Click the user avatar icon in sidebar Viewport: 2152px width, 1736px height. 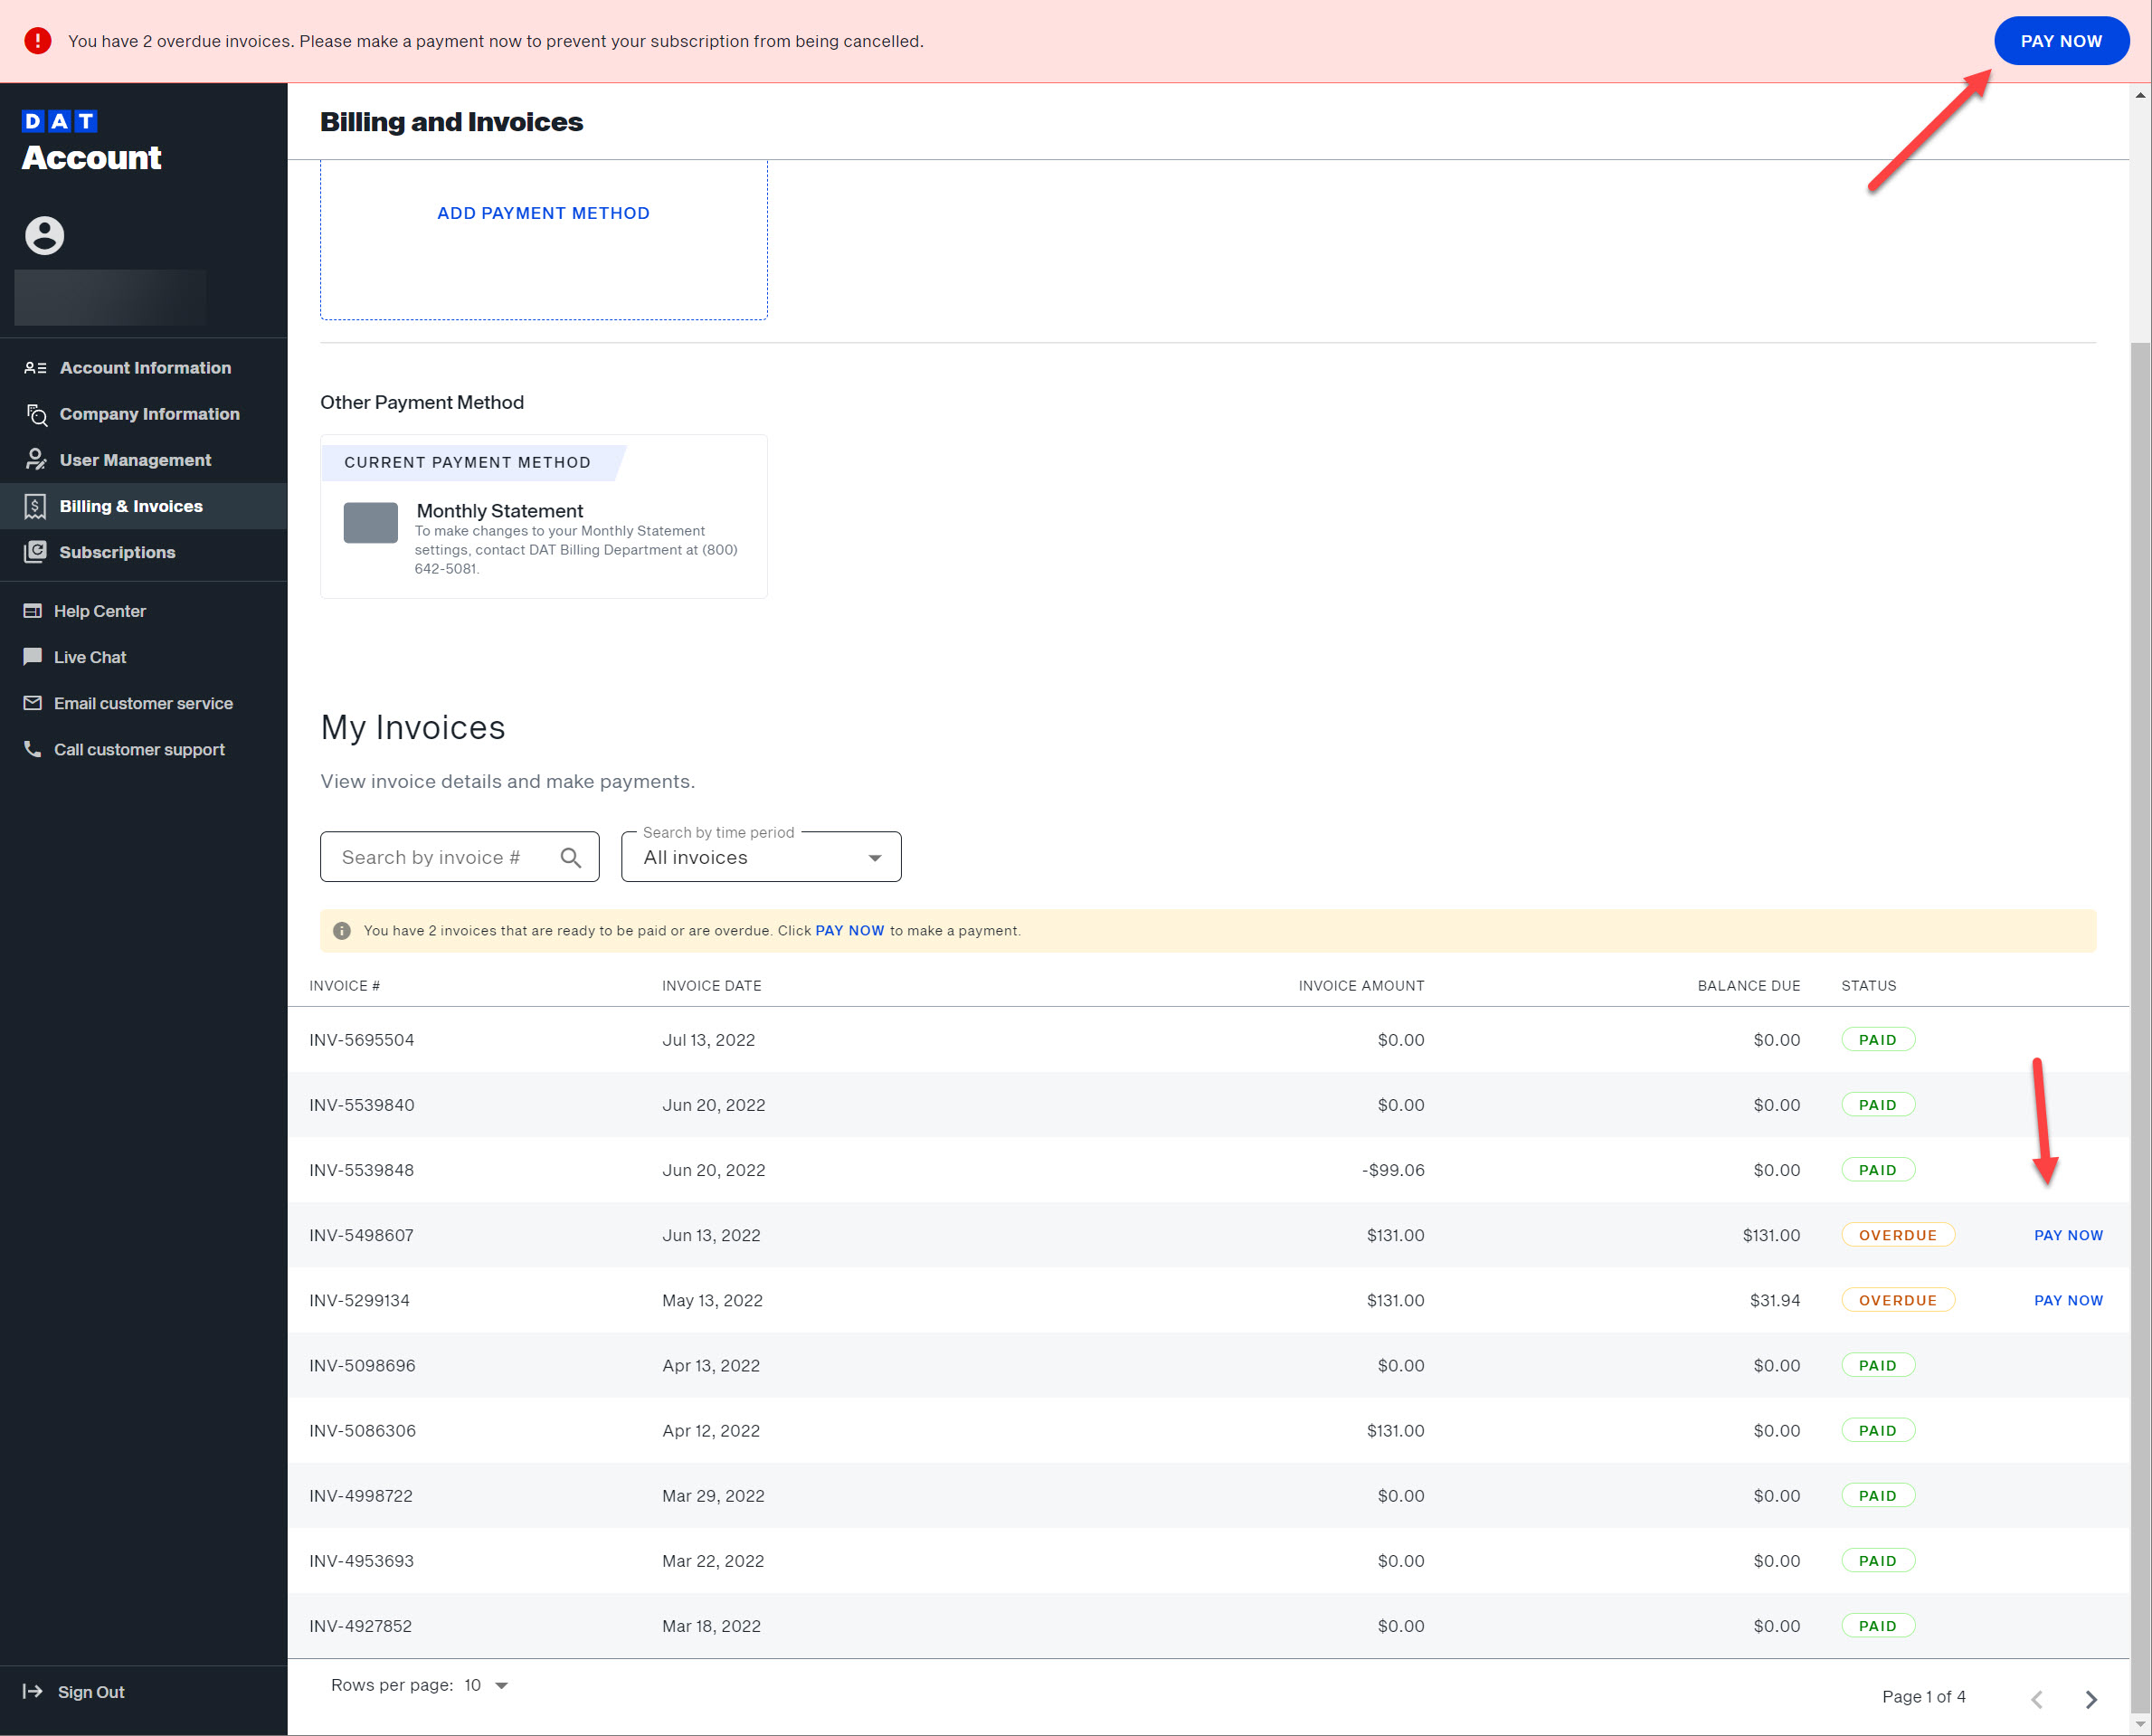coord(44,235)
